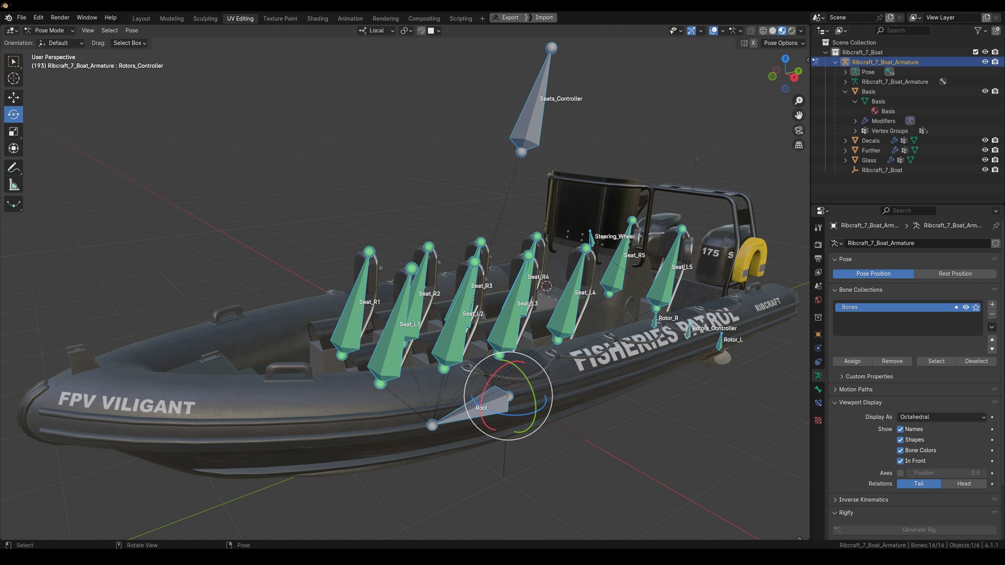Open Orientation Default dropdown
Screen dimensions: 1005x565
(x=61, y=43)
